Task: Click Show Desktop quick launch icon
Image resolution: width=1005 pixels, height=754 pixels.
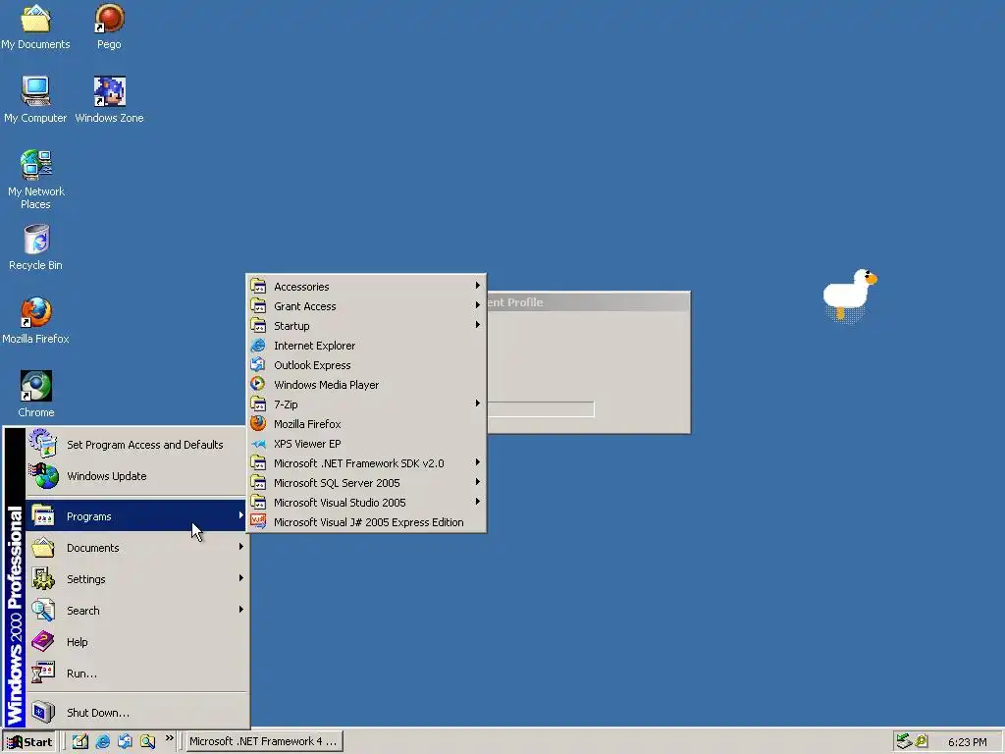Action: [x=80, y=741]
